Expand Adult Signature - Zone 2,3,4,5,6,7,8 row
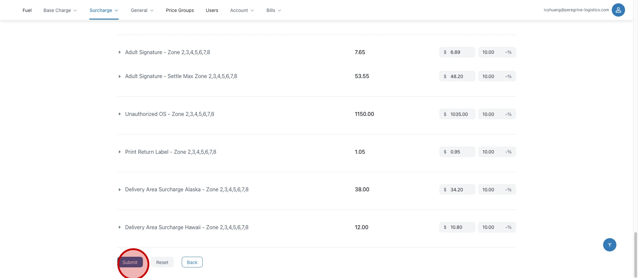The width and height of the screenshot is (638, 278). coord(120,52)
